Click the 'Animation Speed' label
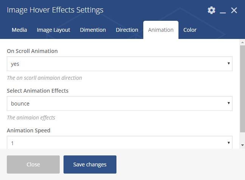This screenshot has height=180, width=245. tap(29, 130)
